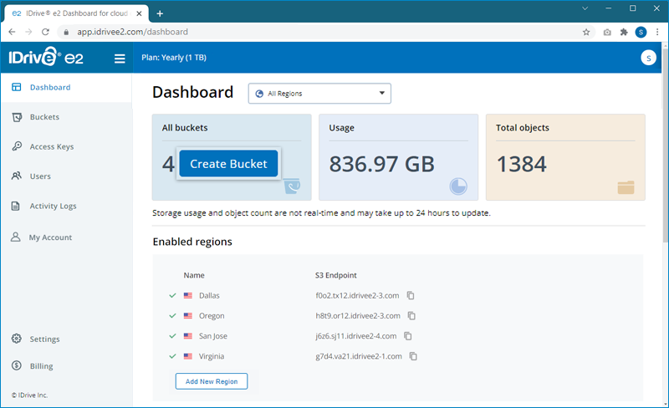View site security lock icon

coord(66,32)
